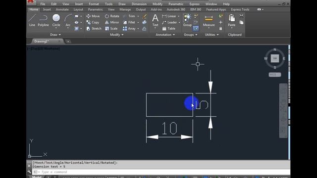Close the command line panel
Image resolution: width=317 pixels, height=178 pixels.
[29, 166]
